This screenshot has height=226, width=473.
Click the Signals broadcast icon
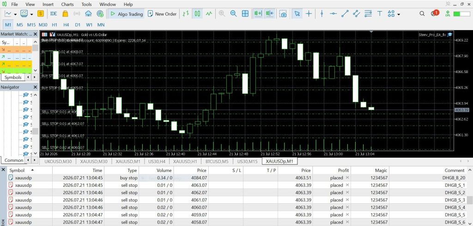(77, 13)
